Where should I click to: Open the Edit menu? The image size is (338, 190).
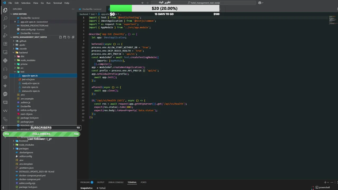pos(17,3)
